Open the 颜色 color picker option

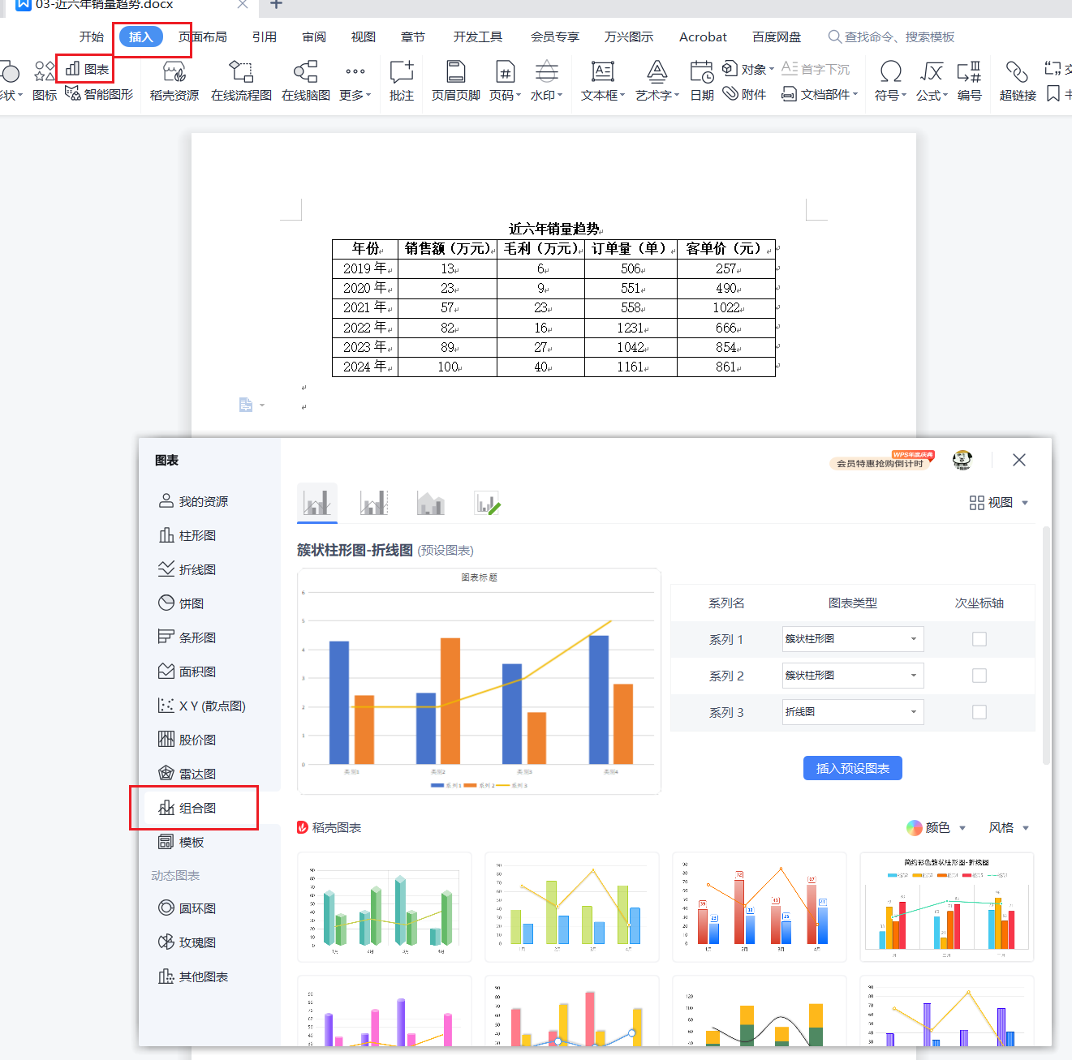pyautogui.click(x=936, y=828)
